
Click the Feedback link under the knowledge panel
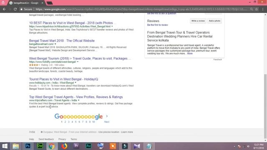[x=218, y=60]
